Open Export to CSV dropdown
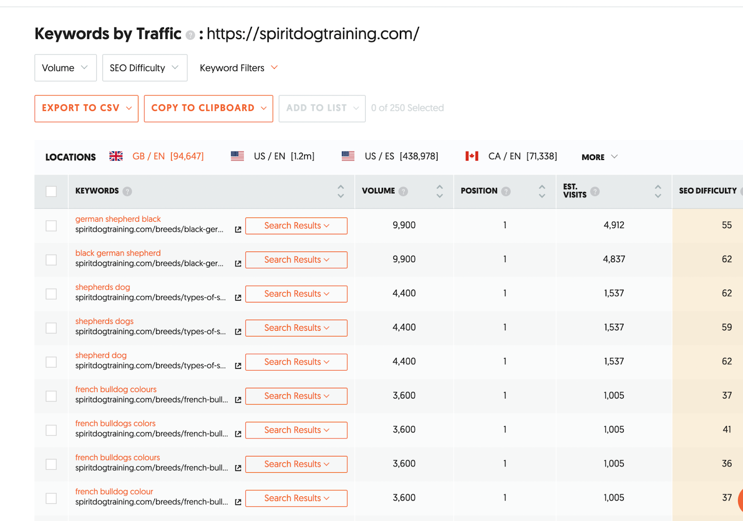This screenshot has height=521, width=743. 86,109
